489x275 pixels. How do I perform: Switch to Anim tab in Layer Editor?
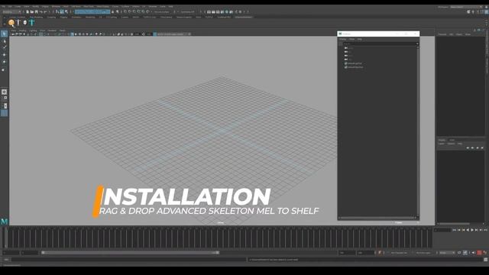tap(452, 140)
